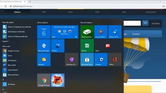
Task: Open the Office tile
Action: (115, 60)
